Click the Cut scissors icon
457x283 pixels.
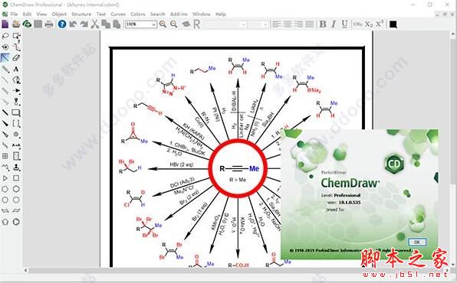click(x=94, y=24)
